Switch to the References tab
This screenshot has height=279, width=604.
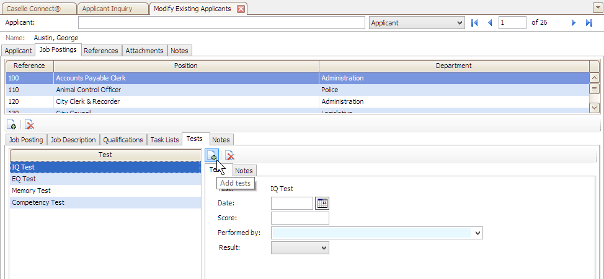pos(102,51)
